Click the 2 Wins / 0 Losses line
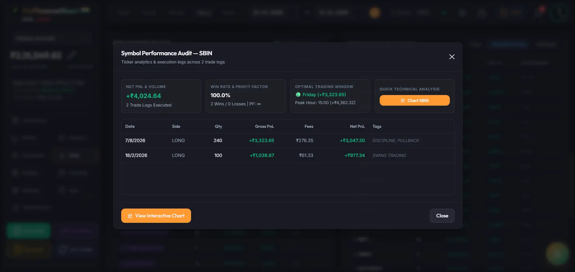 [x=235, y=104]
